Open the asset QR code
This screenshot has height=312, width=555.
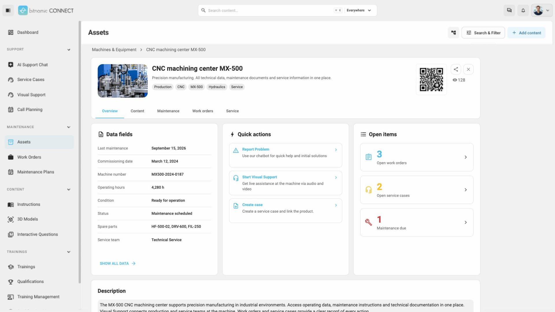click(431, 79)
